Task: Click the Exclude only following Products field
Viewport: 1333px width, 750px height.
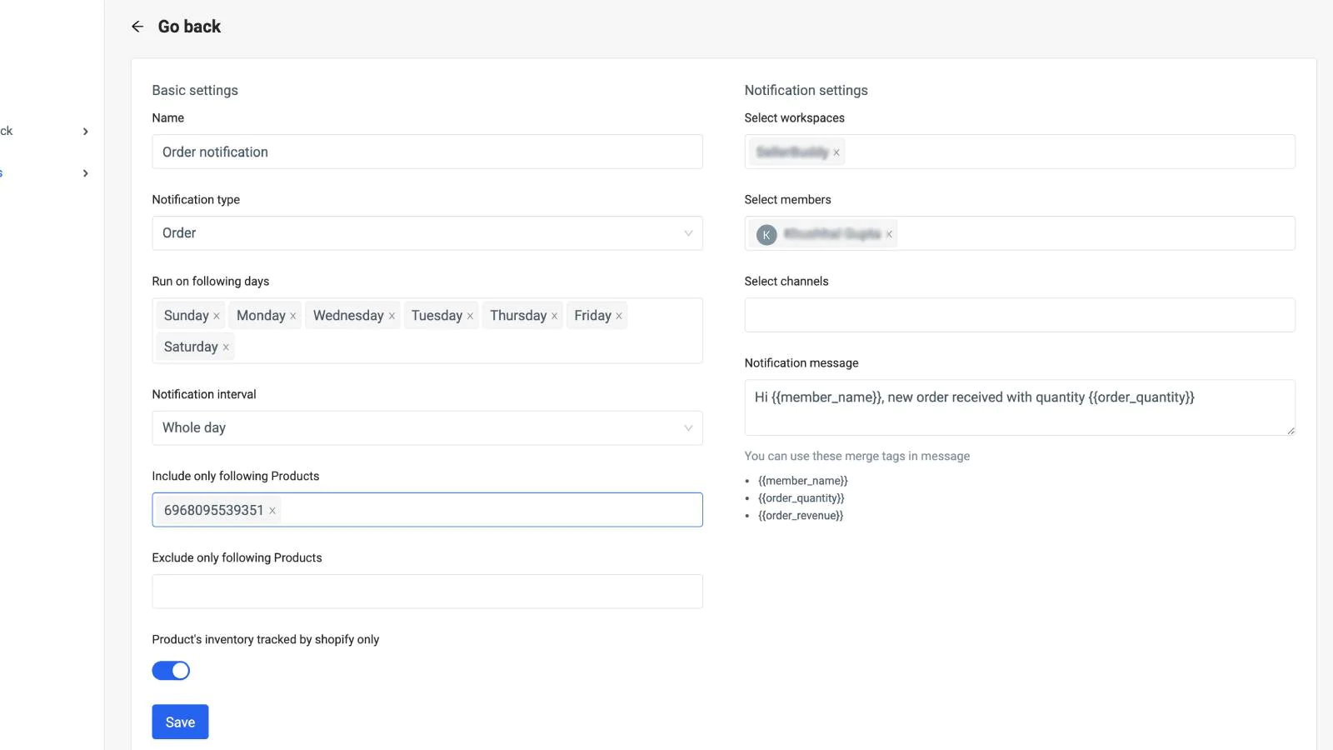Action: point(427,592)
